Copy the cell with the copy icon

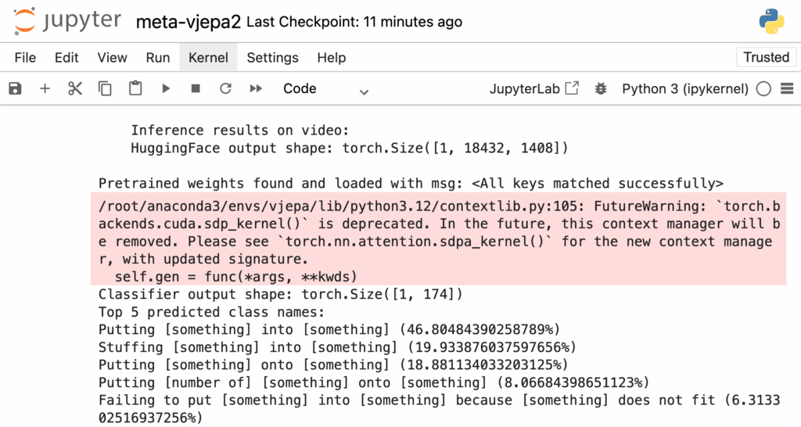(105, 88)
